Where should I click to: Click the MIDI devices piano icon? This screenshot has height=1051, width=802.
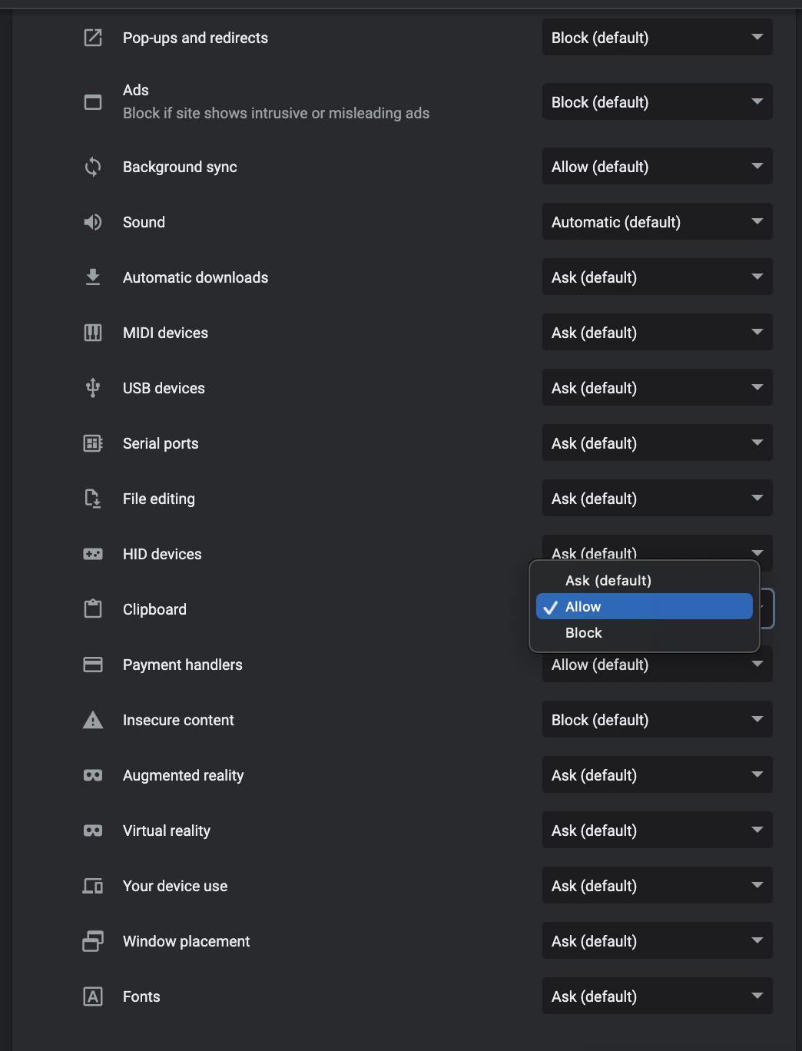93,333
